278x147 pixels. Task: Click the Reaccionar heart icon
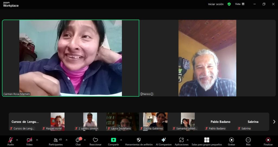point(95,140)
